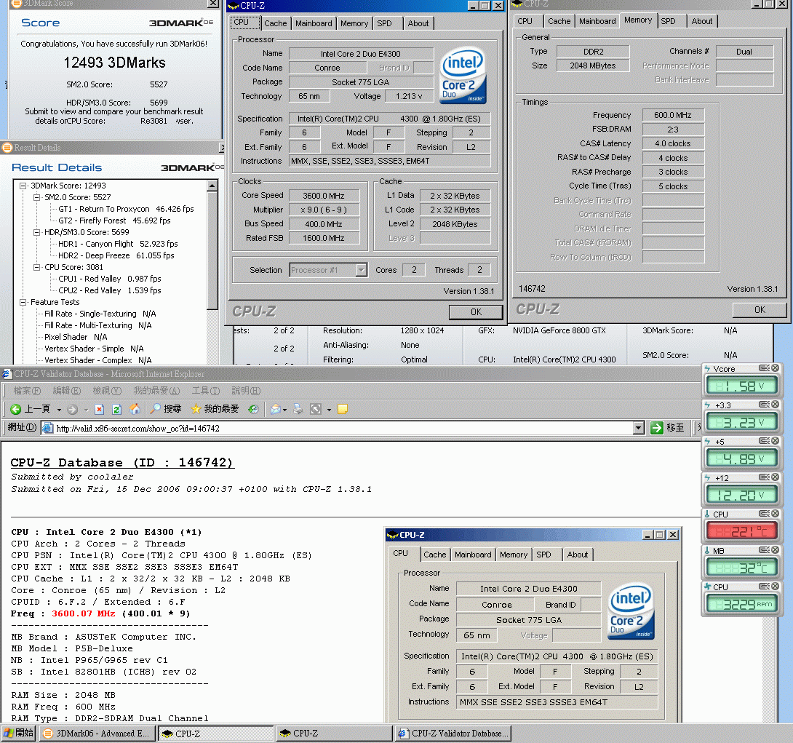This screenshot has width=793, height=743.
Task: Collapse the HDR/SM3.0 Score: 5699 node
Action: tap(36, 232)
